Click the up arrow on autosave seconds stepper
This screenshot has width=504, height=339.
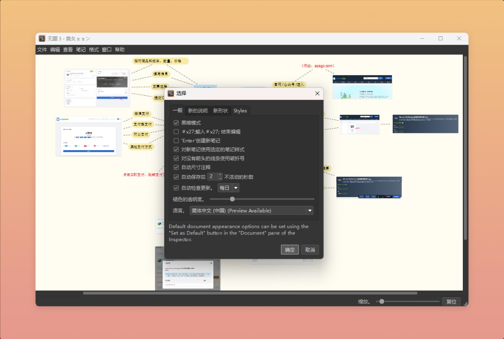(x=220, y=175)
